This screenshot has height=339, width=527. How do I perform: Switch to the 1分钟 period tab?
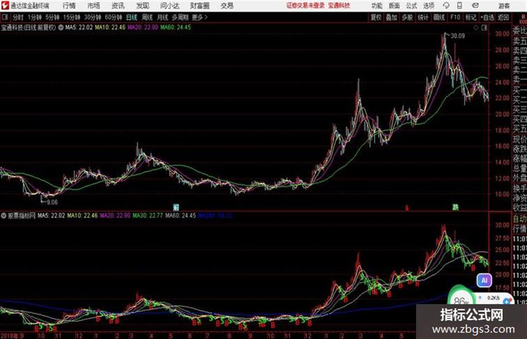[x=34, y=17]
